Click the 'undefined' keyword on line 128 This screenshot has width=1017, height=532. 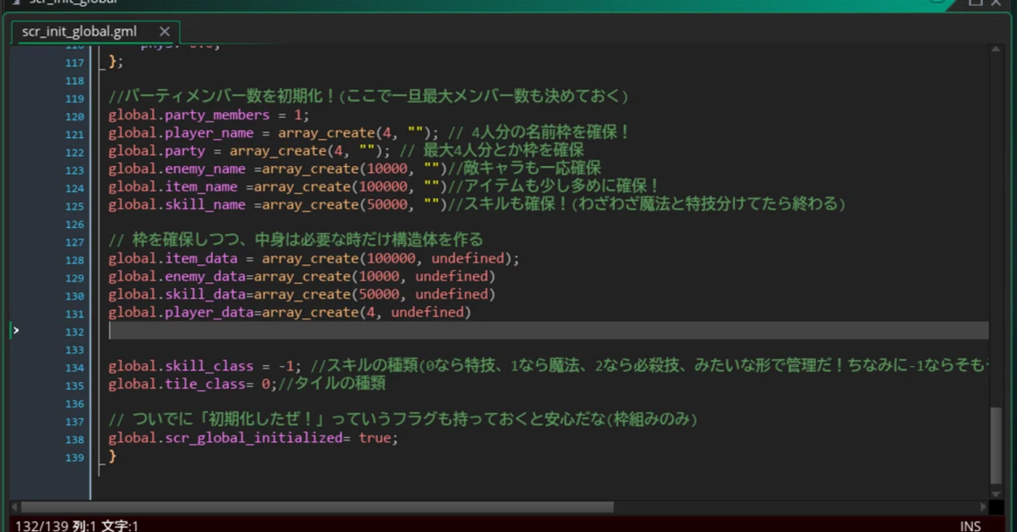[x=468, y=258]
